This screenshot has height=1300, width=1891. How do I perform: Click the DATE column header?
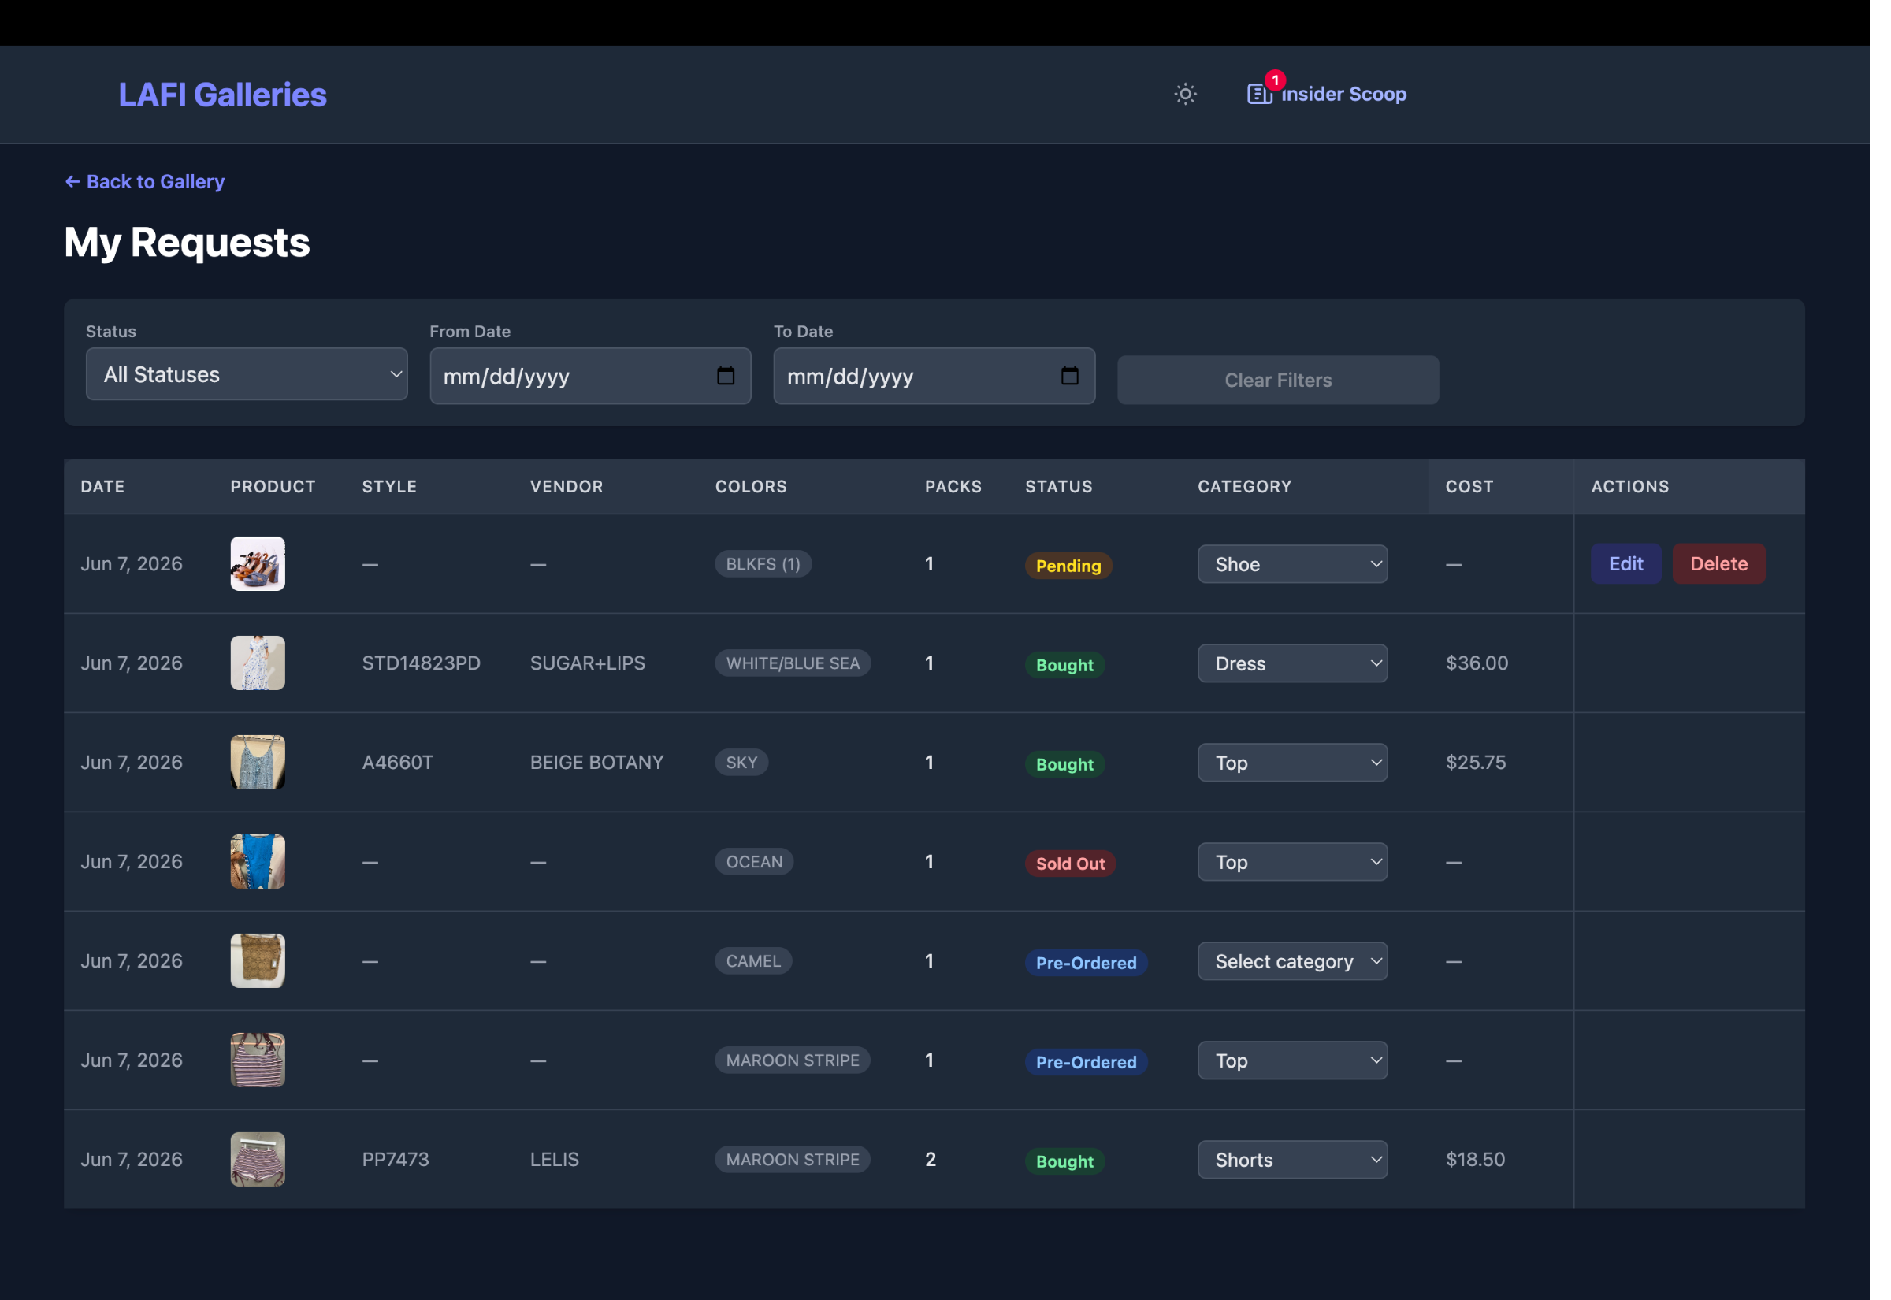(102, 487)
